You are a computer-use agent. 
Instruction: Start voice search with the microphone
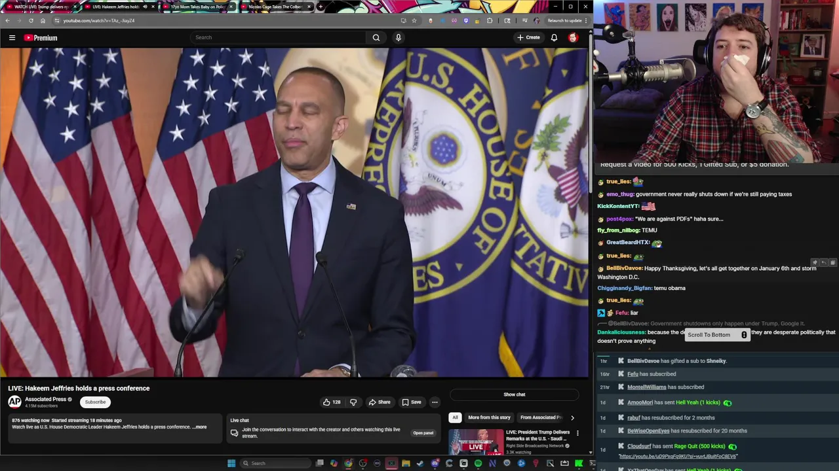[398, 37]
